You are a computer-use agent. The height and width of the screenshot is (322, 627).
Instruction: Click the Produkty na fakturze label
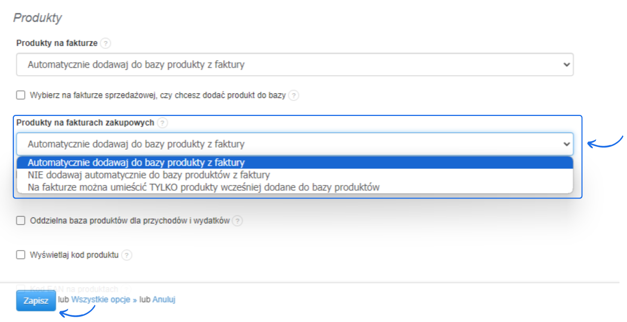[x=57, y=43]
